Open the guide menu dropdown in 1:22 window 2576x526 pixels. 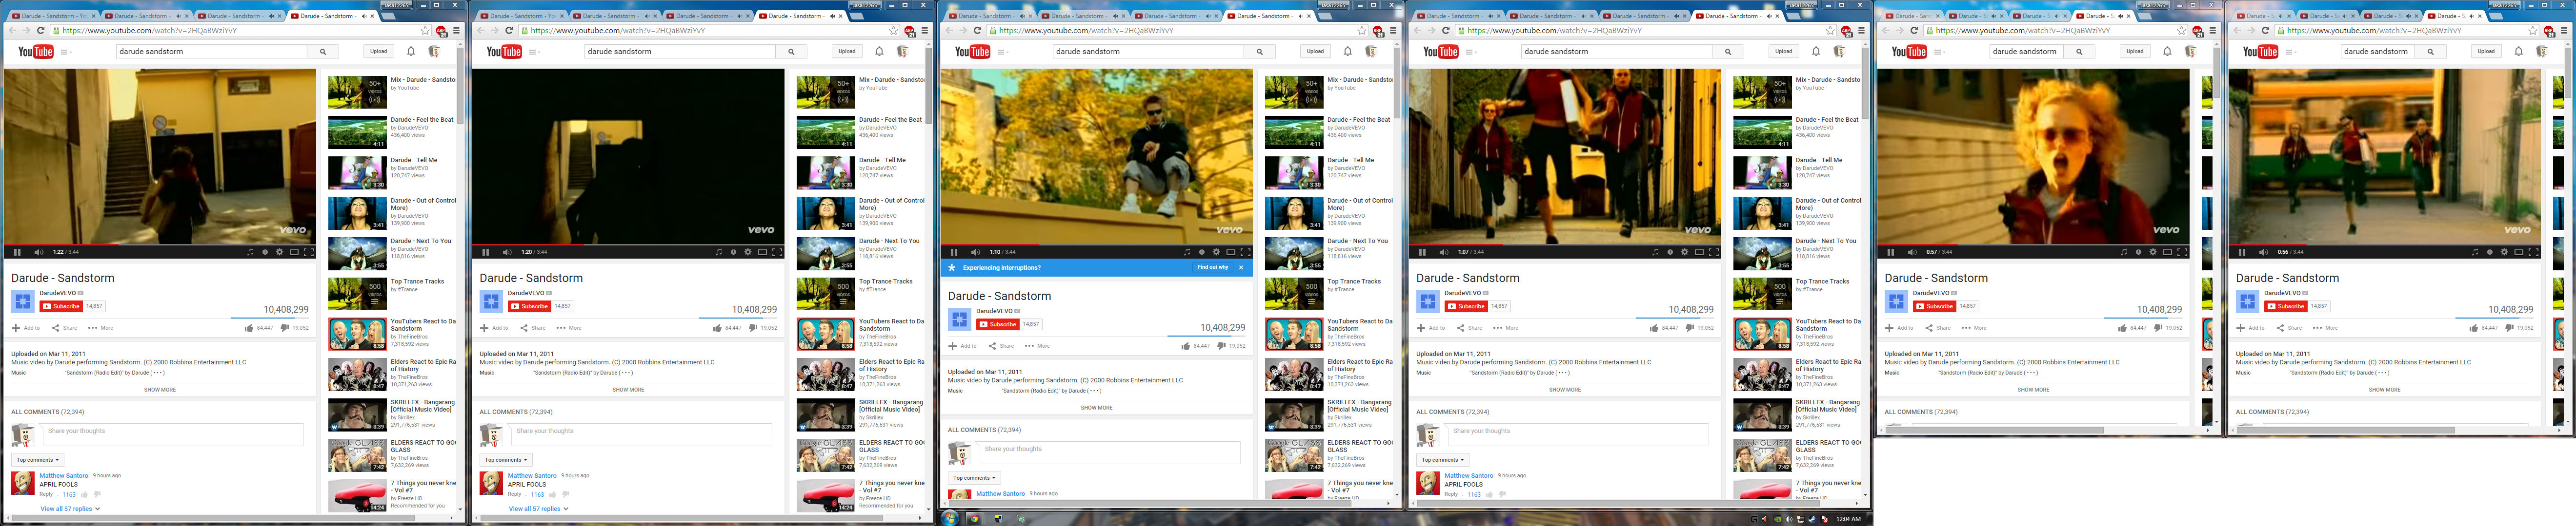pyautogui.click(x=66, y=52)
